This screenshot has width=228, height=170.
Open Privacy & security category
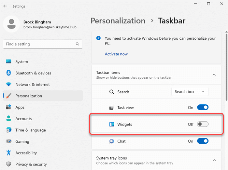tap(43, 164)
